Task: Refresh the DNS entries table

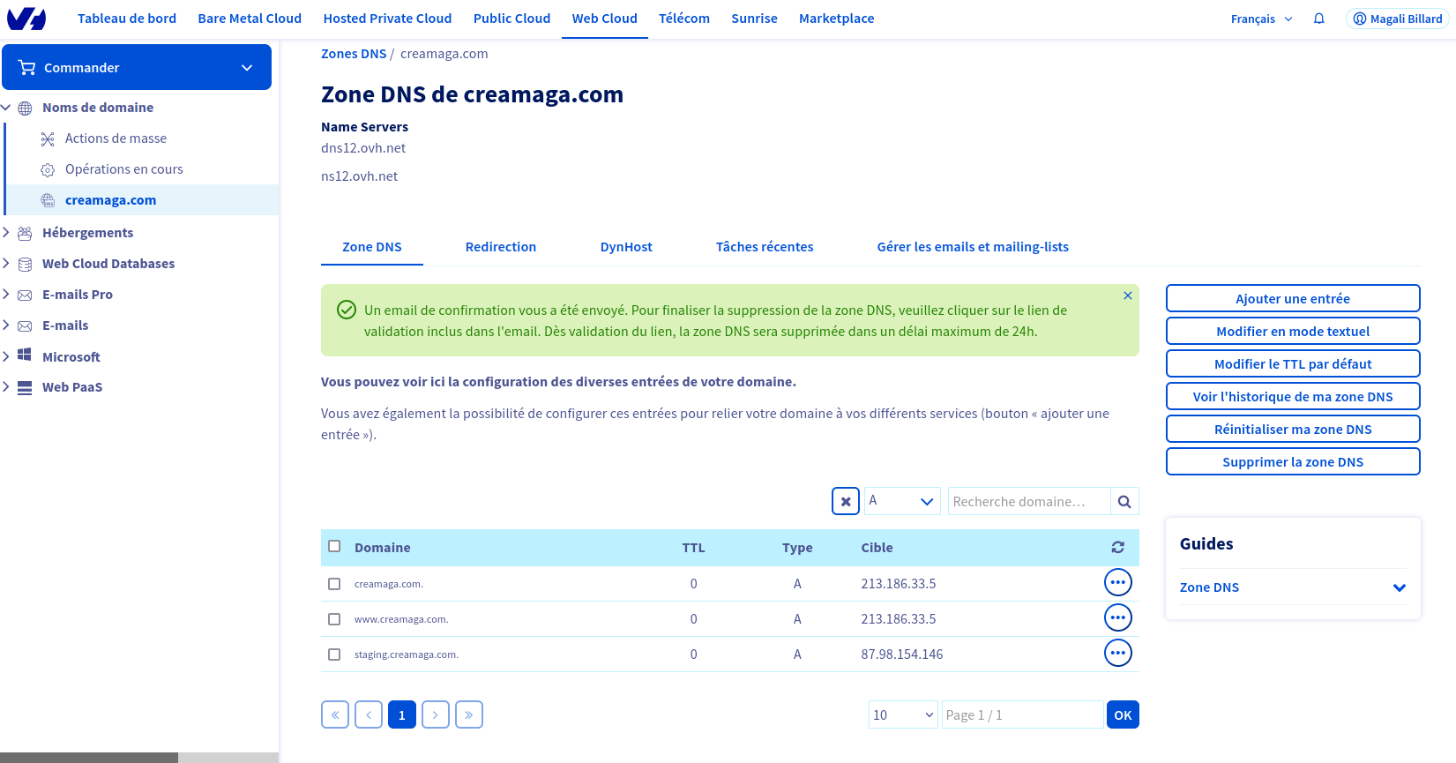Action: (x=1117, y=548)
